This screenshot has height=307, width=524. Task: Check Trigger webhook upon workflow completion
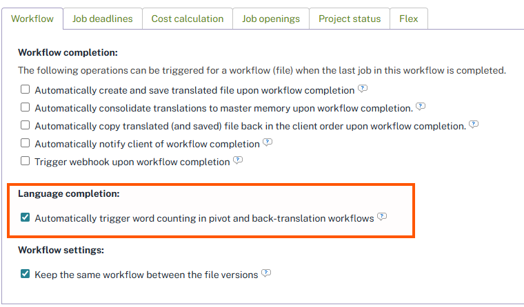[x=26, y=161]
